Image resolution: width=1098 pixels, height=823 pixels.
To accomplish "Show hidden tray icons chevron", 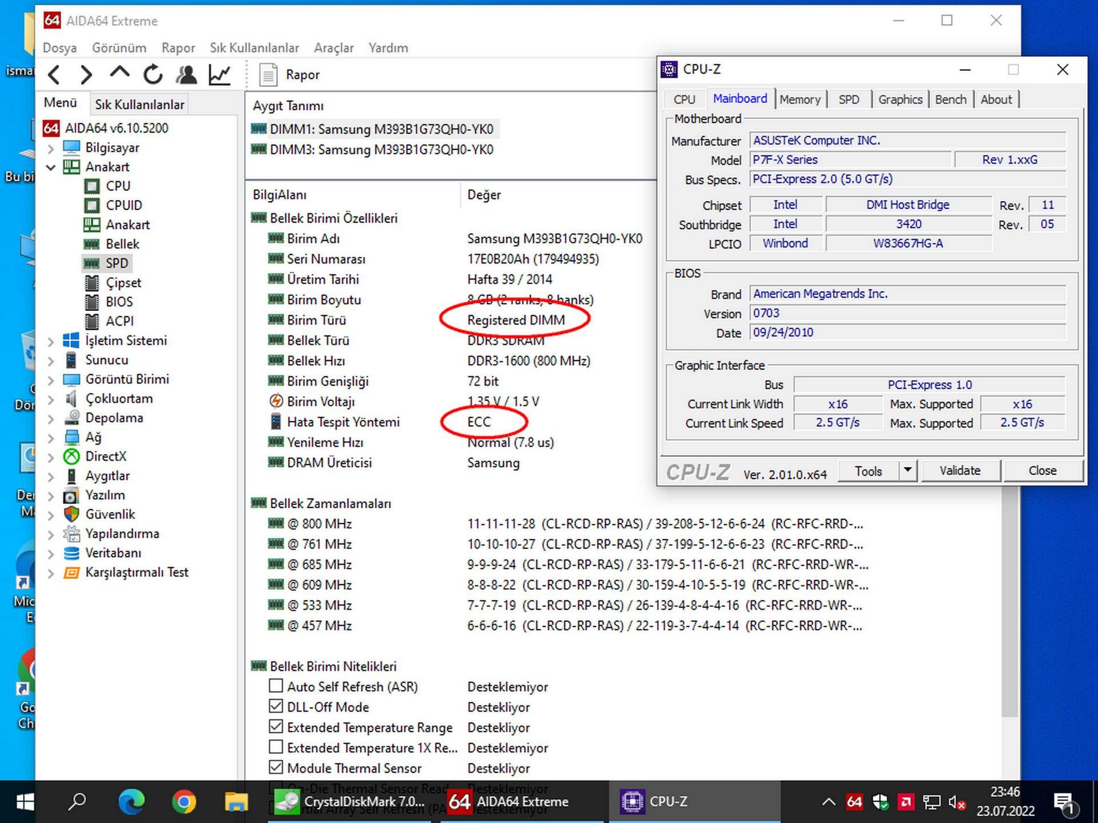I will (828, 802).
